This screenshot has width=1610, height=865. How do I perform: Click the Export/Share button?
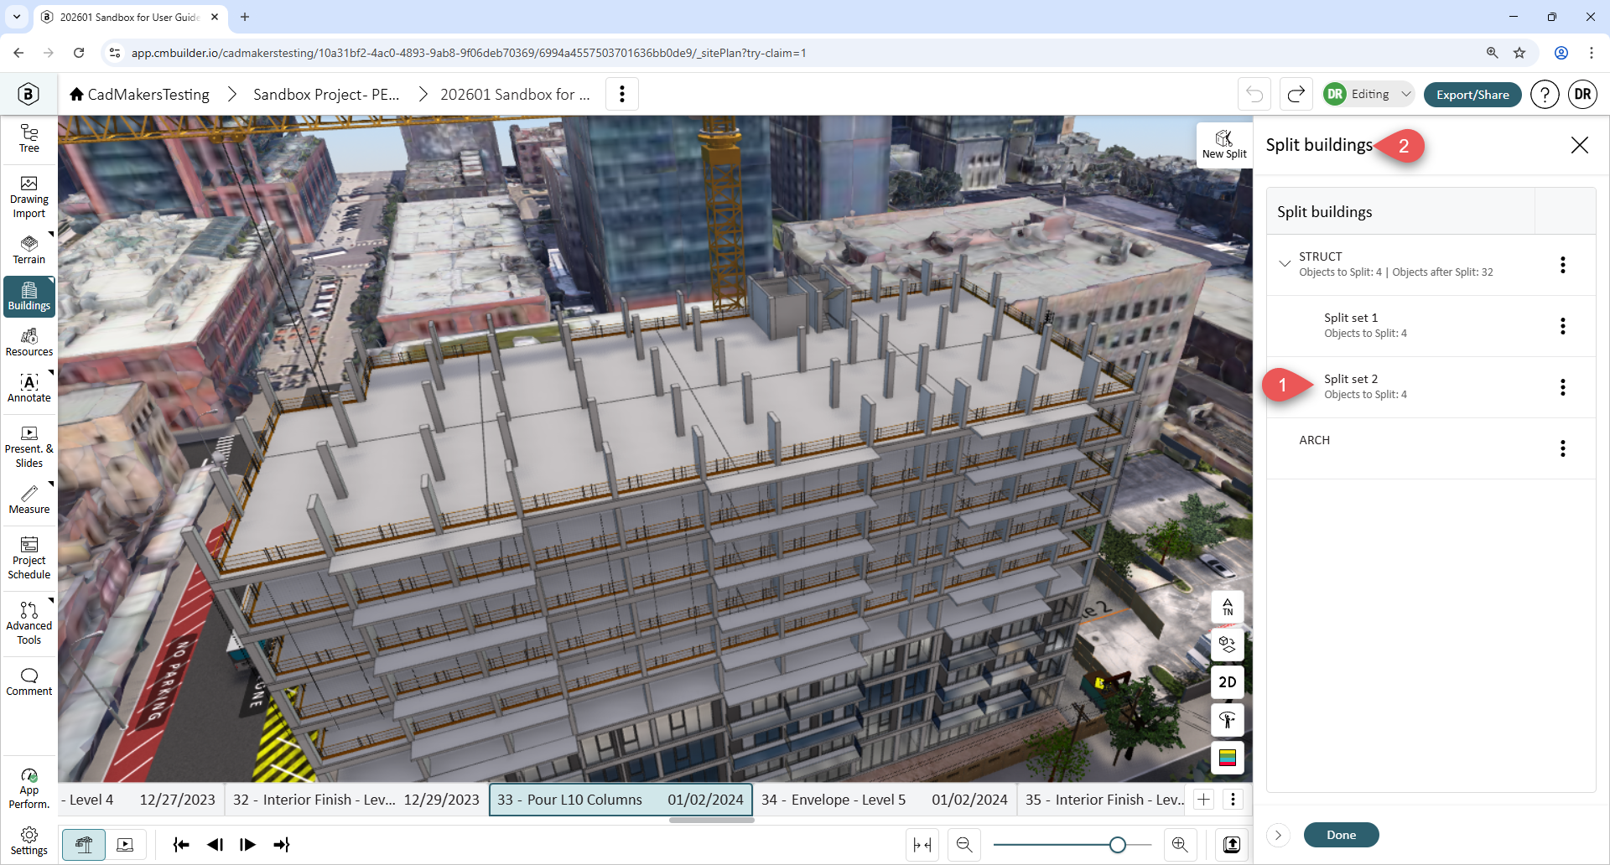(x=1472, y=94)
